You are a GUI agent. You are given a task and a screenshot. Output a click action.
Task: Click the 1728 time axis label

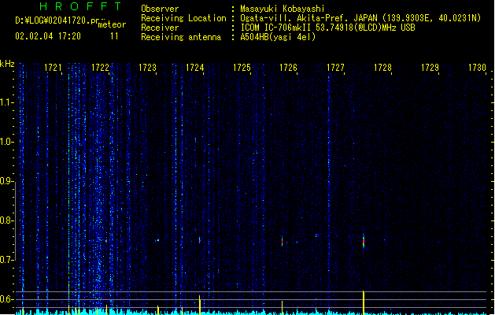[x=382, y=68]
